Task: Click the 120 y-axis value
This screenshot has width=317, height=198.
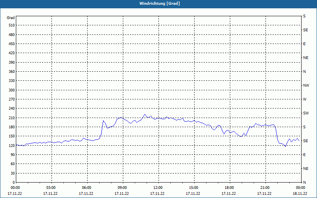Action: coord(12,145)
